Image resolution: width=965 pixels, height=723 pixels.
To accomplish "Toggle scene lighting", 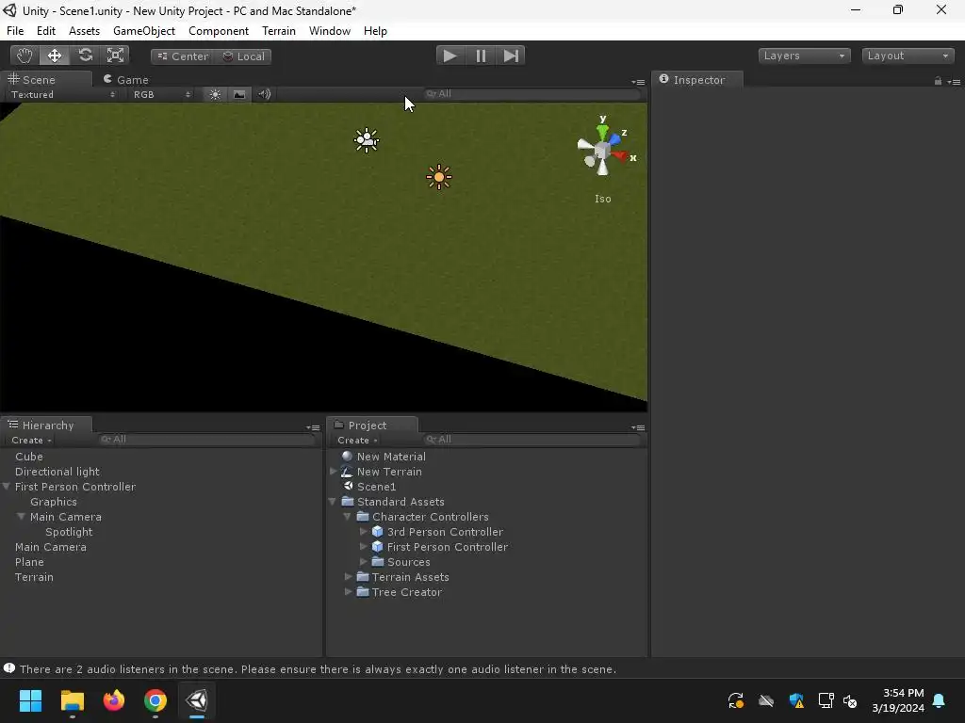I will click(x=215, y=94).
